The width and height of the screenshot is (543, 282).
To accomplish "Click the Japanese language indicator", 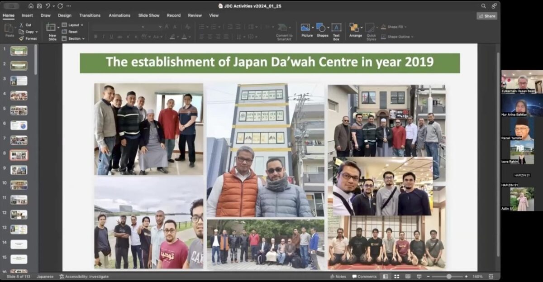I will (45, 276).
